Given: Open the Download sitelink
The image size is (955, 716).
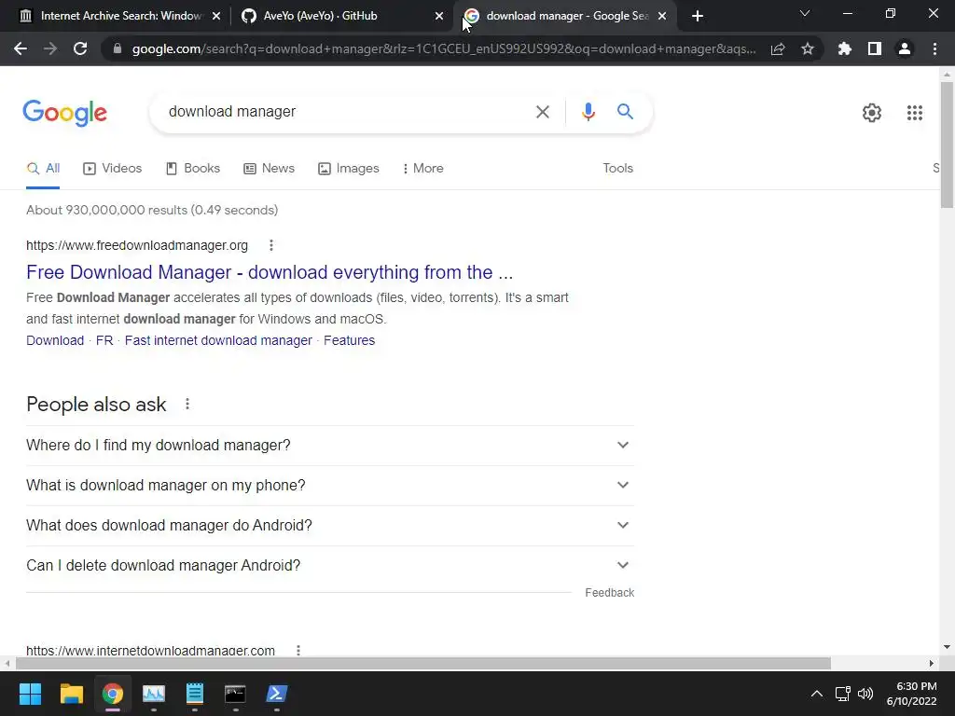Looking at the screenshot, I should click(x=55, y=340).
